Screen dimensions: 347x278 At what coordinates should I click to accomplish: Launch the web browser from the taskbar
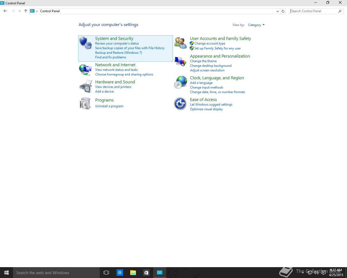point(120,273)
